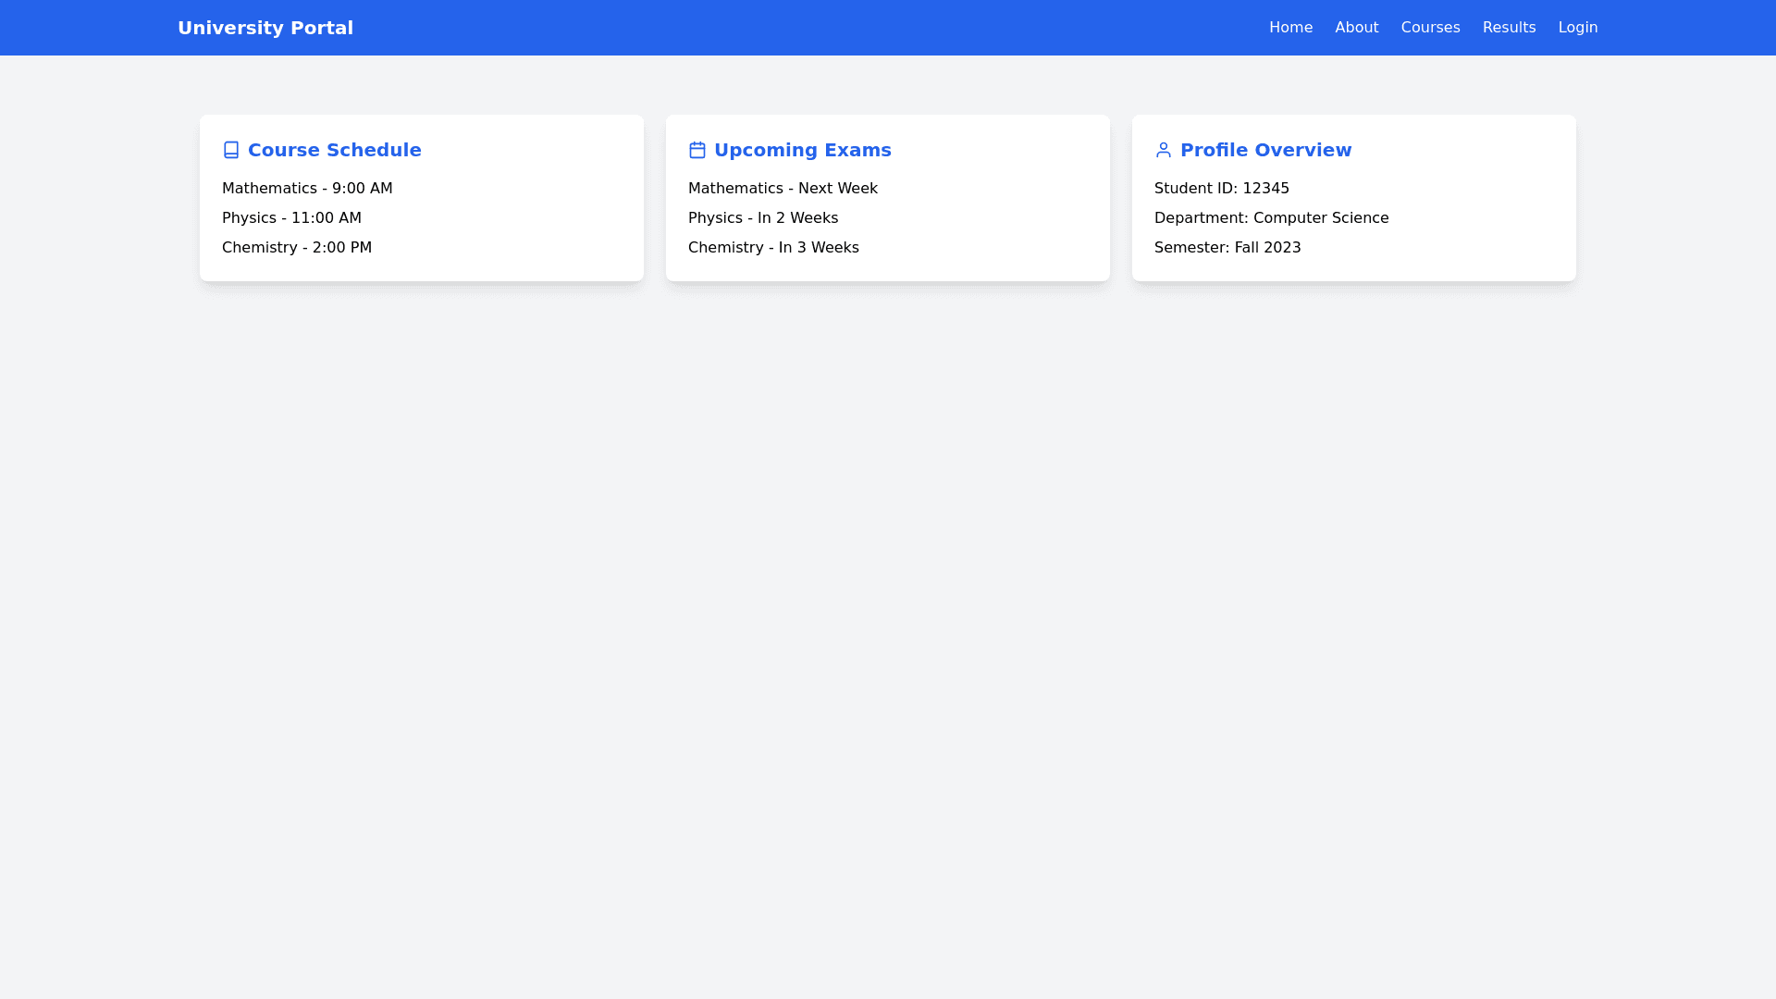1776x999 pixels.
Task: Click the user icon beside Profile Overview
Action: click(1164, 150)
